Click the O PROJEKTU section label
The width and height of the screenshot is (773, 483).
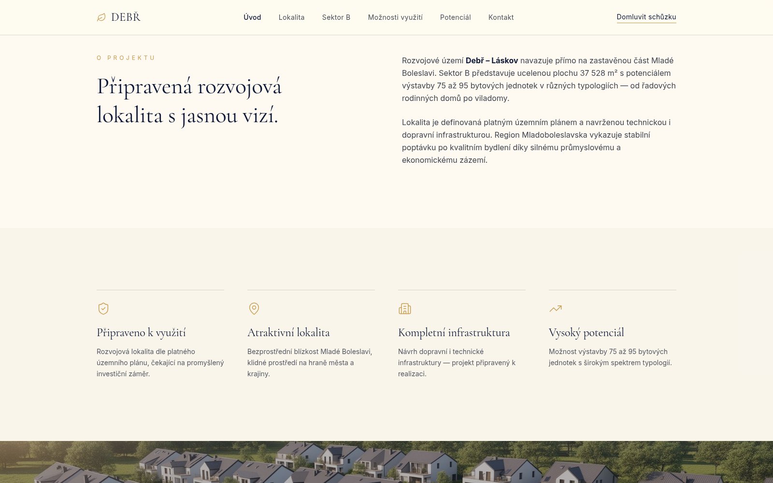coord(126,58)
